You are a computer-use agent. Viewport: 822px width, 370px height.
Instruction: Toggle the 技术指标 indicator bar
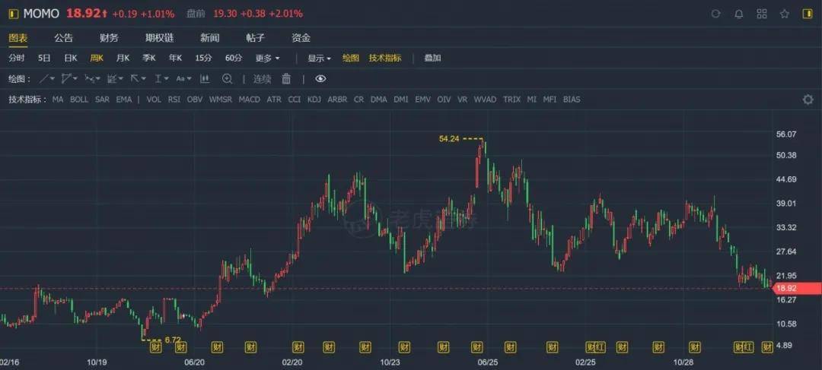tap(385, 58)
